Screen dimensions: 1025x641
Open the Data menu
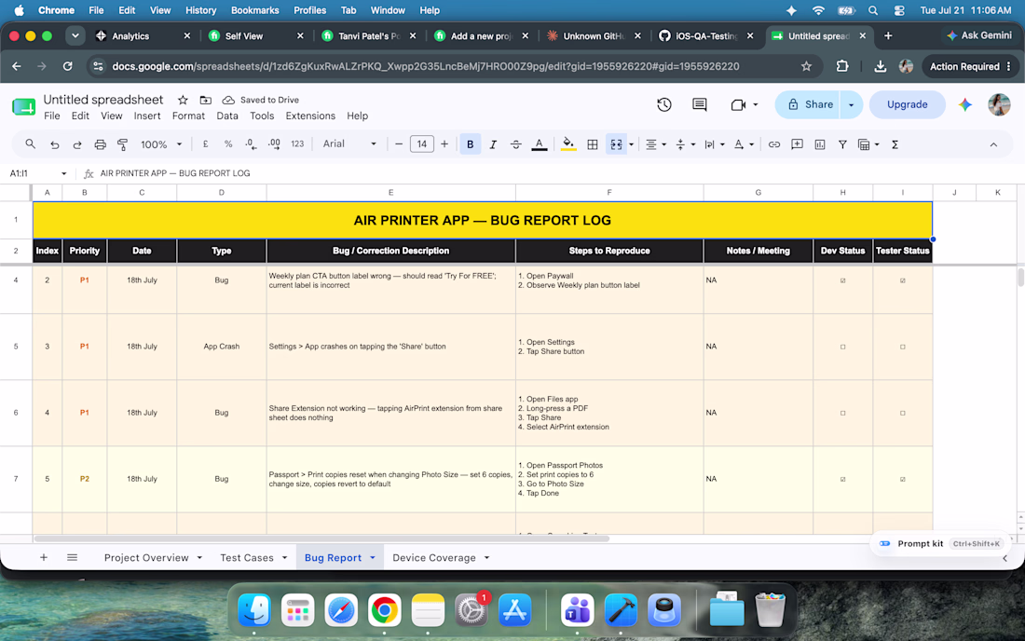point(226,116)
